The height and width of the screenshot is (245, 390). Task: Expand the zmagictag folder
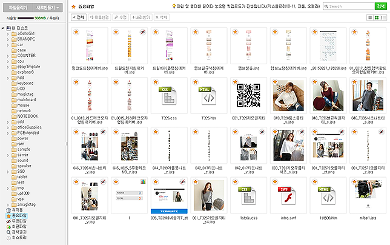(x=8, y=204)
